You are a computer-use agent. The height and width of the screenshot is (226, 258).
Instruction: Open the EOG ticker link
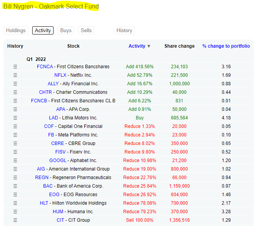[54, 195]
